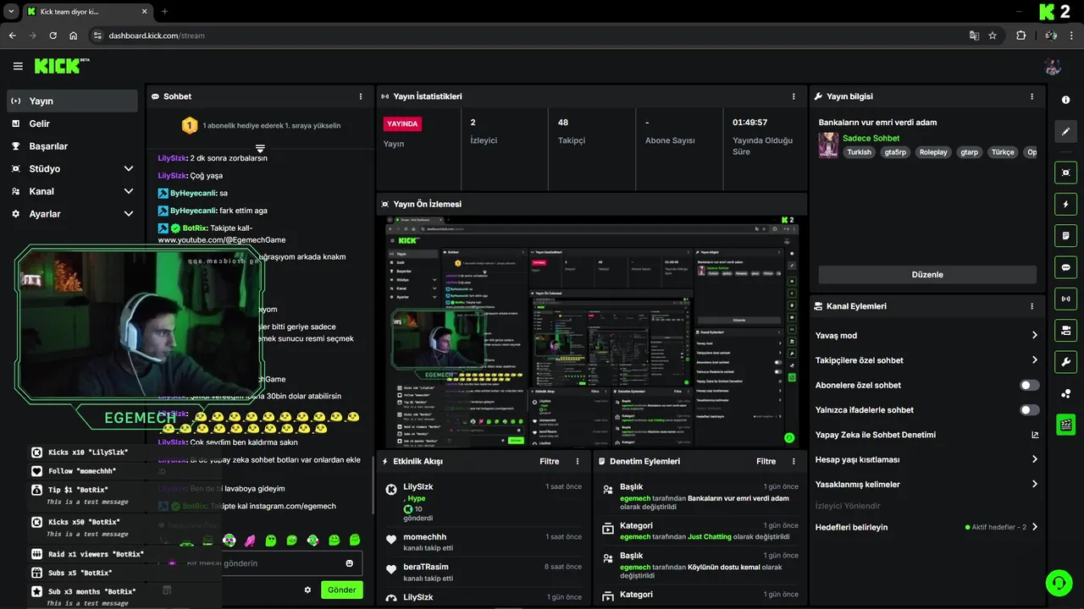This screenshot has width=1084, height=609.
Task: Open Denetim Eylemleri panel three-dot menu
Action: click(794, 462)
